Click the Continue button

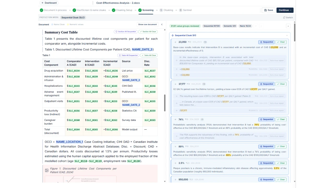[285, 10]
